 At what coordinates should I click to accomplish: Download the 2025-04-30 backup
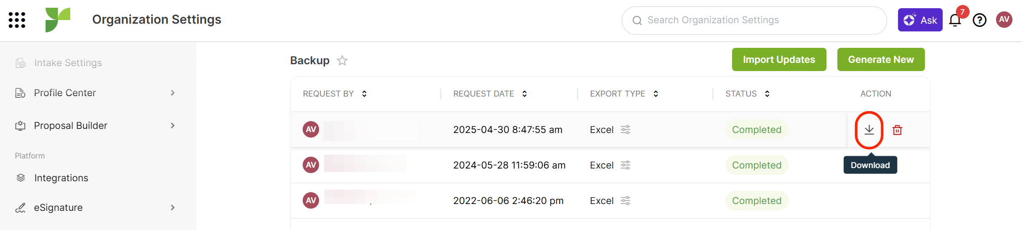click(x=869, y=130)
